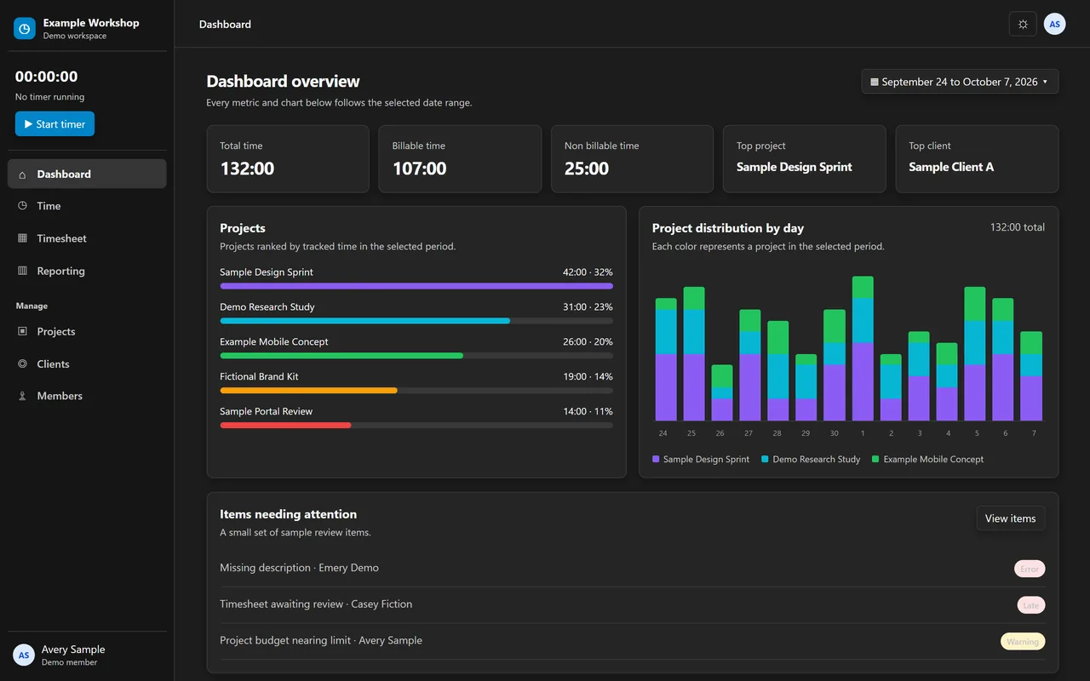This screenshot has width=1090, height=681.
Task: Go to Clients in the sidebar
Action: (87, 363)
